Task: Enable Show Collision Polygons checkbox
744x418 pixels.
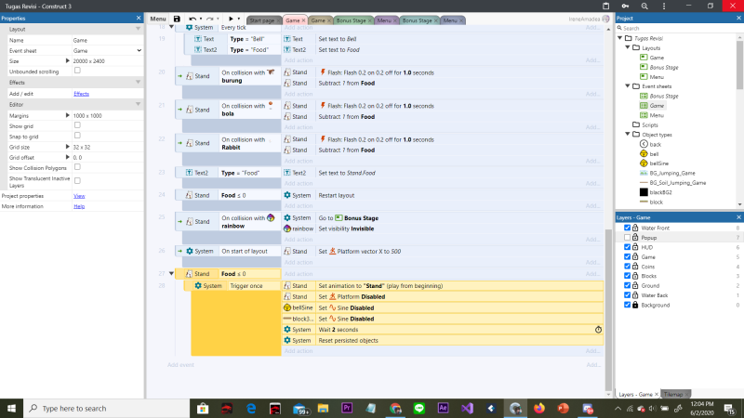Action: (77, 167)
